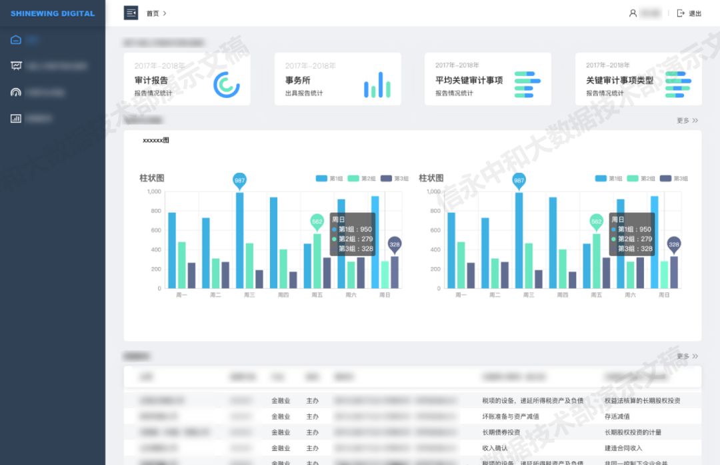720x465 pixels.
Task: Click the striped bars icon on 平均关键审计事项 card
Action: 527,85
